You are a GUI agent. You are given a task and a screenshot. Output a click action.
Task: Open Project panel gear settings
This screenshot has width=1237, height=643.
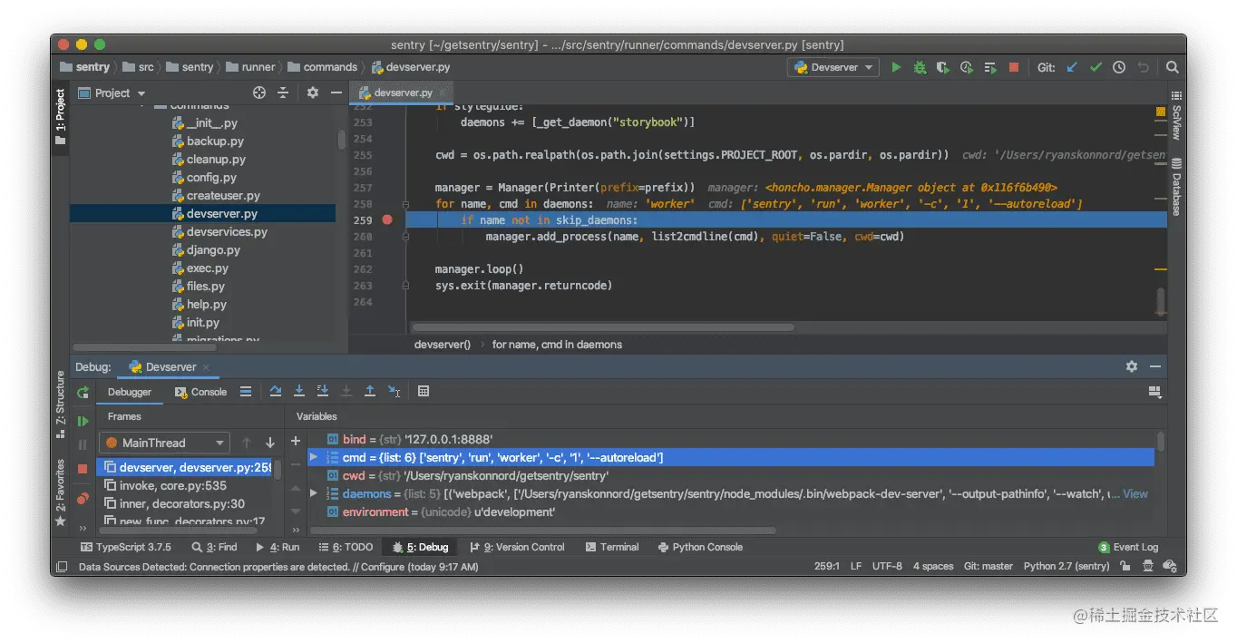coord(313,93)
